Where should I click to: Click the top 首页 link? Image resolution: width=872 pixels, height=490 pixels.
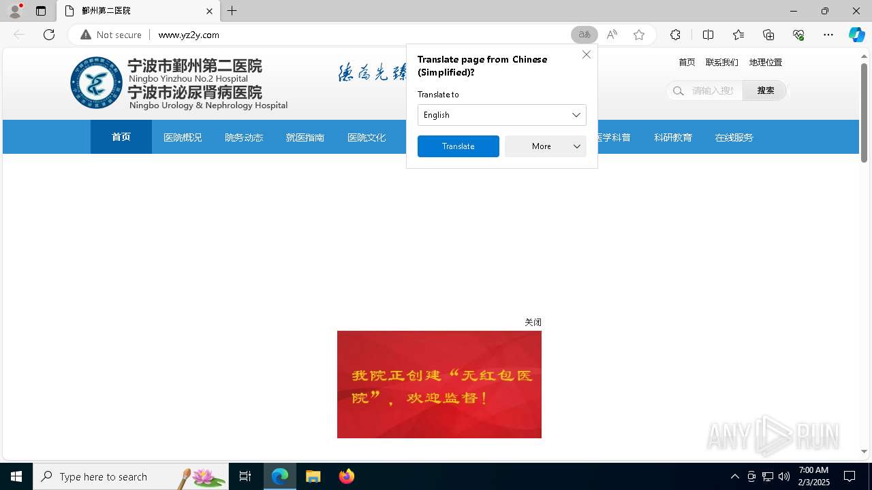point(687,62)
